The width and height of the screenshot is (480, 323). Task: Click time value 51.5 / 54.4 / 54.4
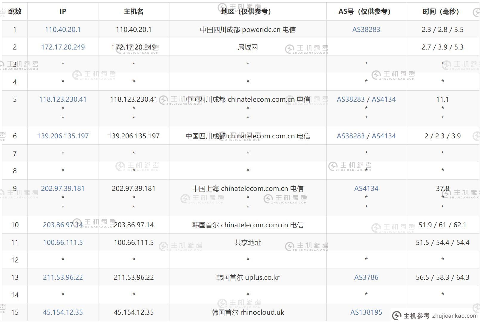[442, 242]
